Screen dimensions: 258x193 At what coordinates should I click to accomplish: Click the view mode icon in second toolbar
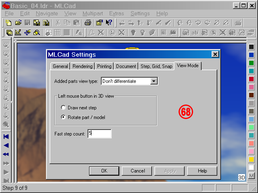(x=9, y=32)
